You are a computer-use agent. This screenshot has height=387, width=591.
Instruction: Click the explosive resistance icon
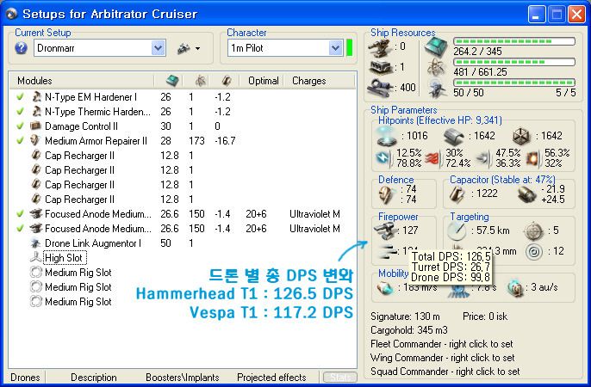534,158
